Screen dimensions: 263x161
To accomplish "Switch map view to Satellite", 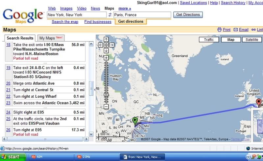I will (x=252, y=40).
